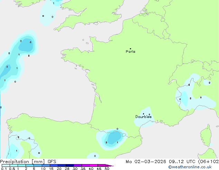
Task: Click the 45–50 mm legend swatch
Action: click(x=102, y=165)
